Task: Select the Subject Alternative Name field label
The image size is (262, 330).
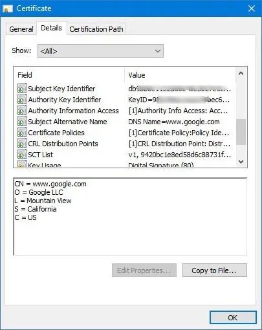Action: pos(67,122)
